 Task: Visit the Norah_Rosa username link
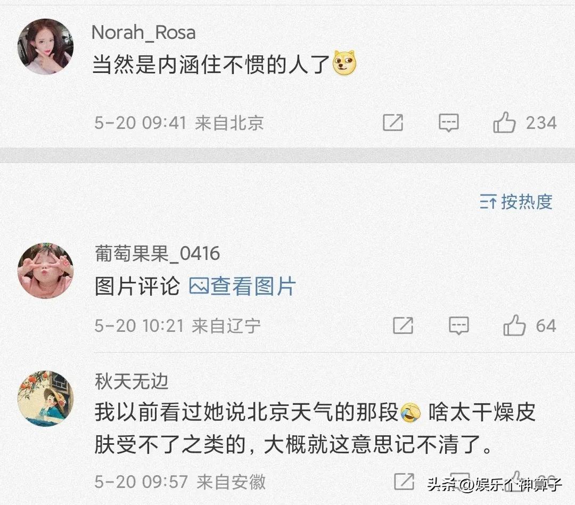(143, 32)
